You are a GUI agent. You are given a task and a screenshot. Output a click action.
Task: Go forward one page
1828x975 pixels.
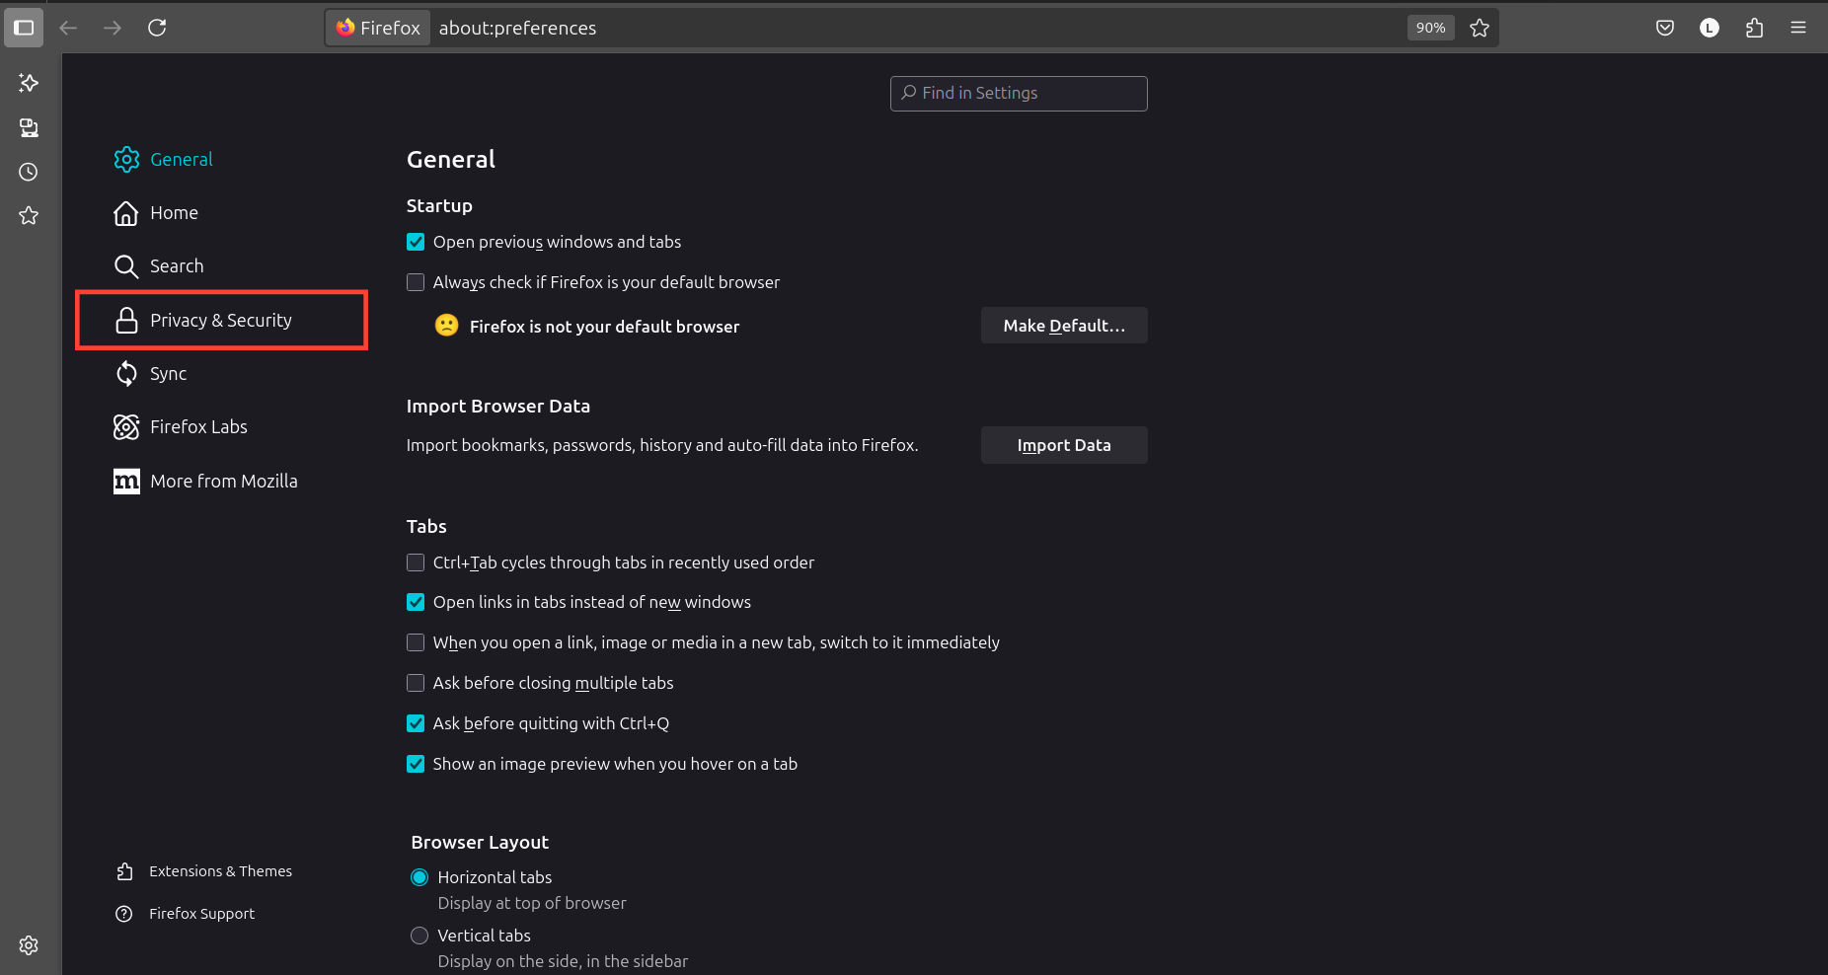113,28
